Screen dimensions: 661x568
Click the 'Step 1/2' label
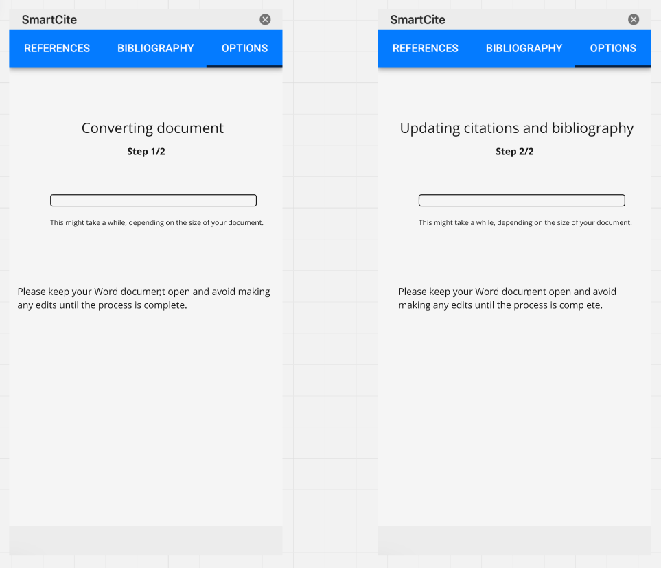[146, 152]
